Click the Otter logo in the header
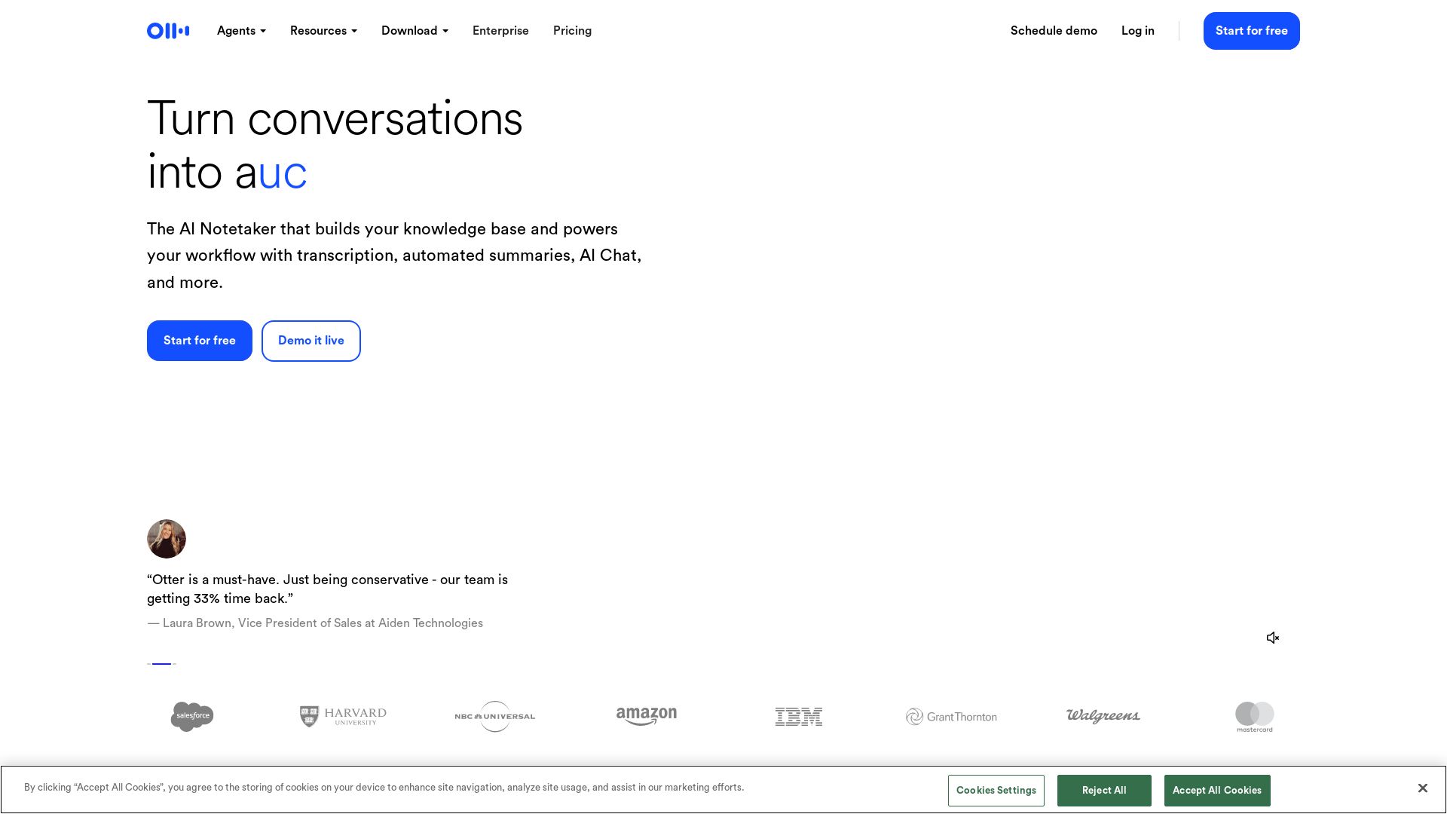Screen dimensions: 1447x814 pyautogui.click(x=168, y=31)
